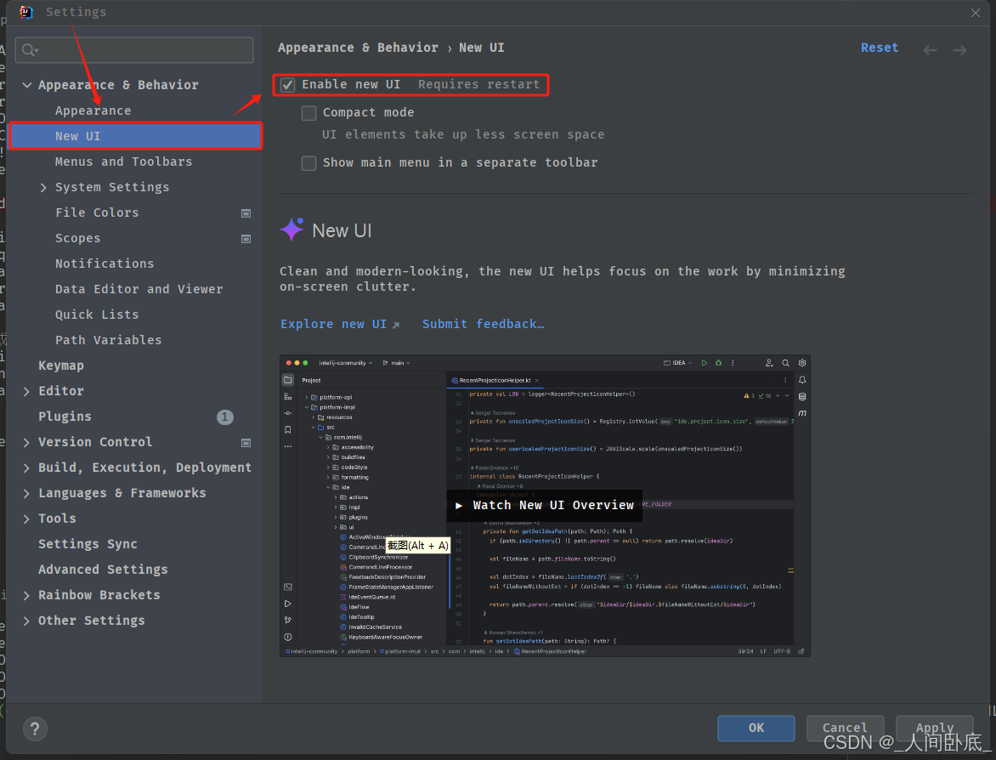This screenshot has height=760, width=996.
Task: Open Menus and Toolbars settings
Action: click(x=123, y=162)
